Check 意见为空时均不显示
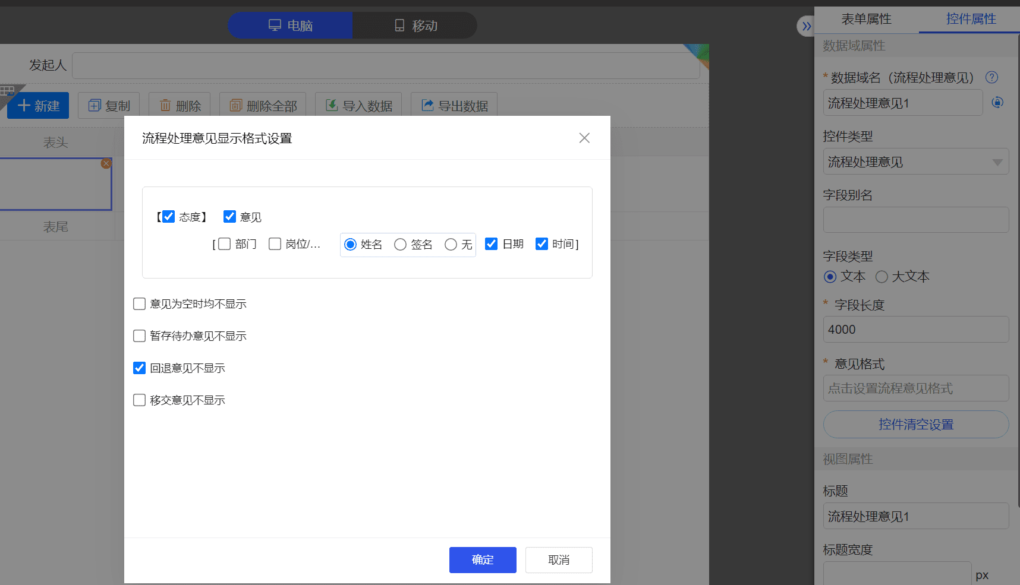 coord(139,303)
